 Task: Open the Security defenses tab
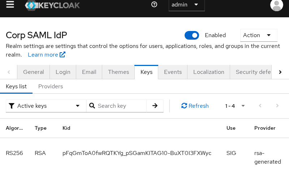[x=251, y=72]
